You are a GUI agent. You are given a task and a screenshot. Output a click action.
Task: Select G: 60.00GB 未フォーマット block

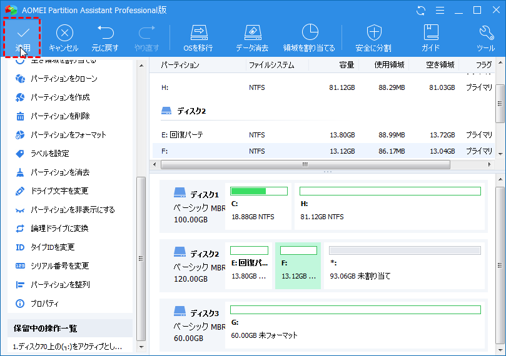(x=355, y=325)
